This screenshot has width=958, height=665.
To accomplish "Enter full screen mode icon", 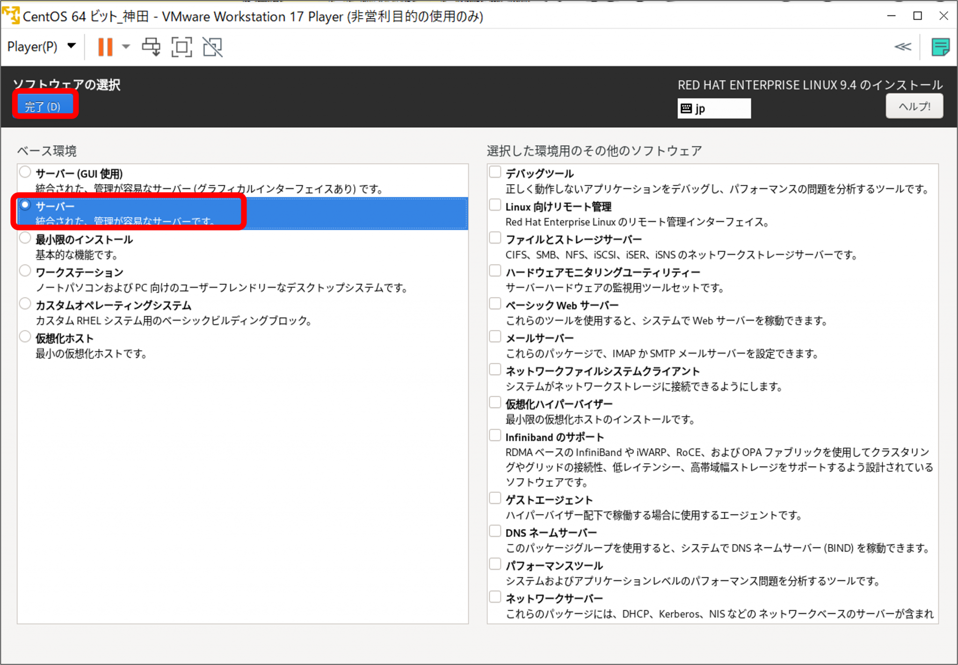I will pyautogui.click(x=181, y=47).
